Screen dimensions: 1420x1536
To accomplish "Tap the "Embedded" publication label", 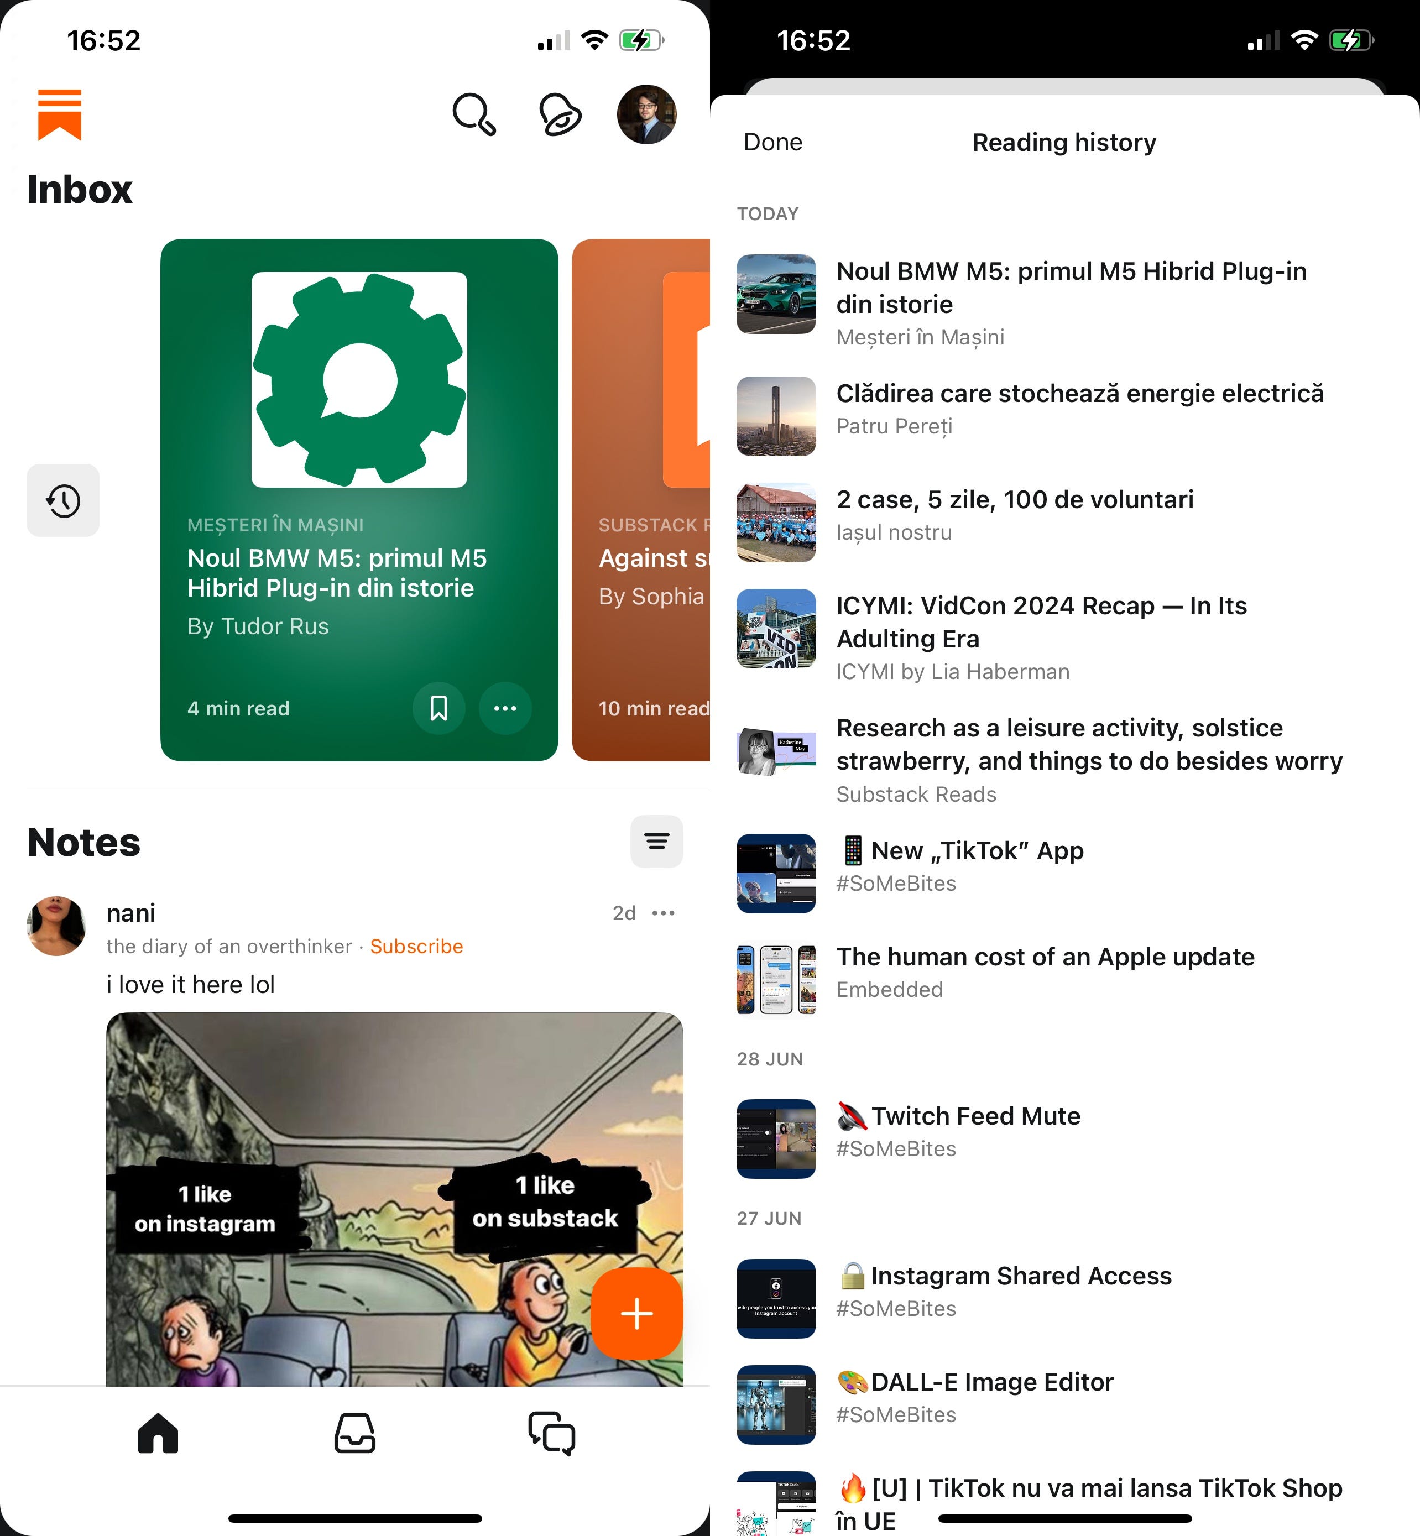I will (x=889, y=989).
